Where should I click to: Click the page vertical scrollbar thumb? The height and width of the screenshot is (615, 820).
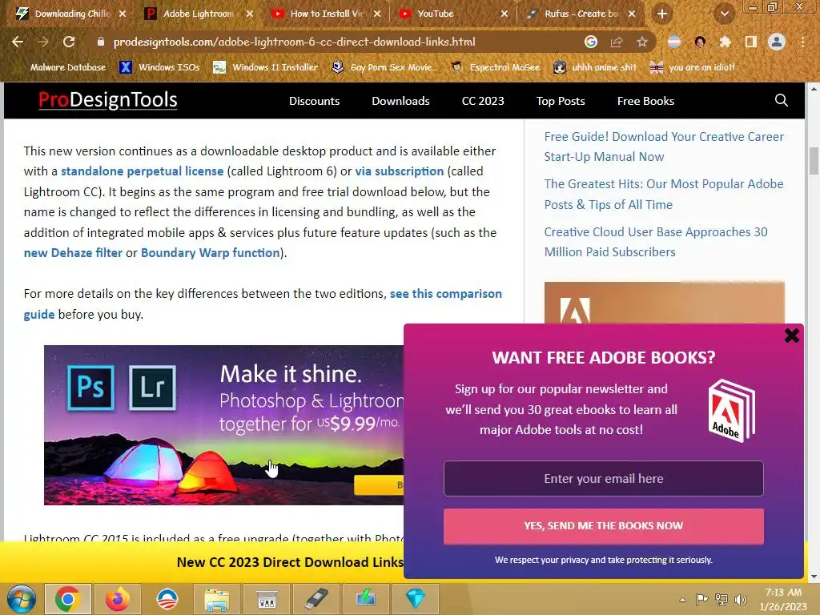coord(814,161)
